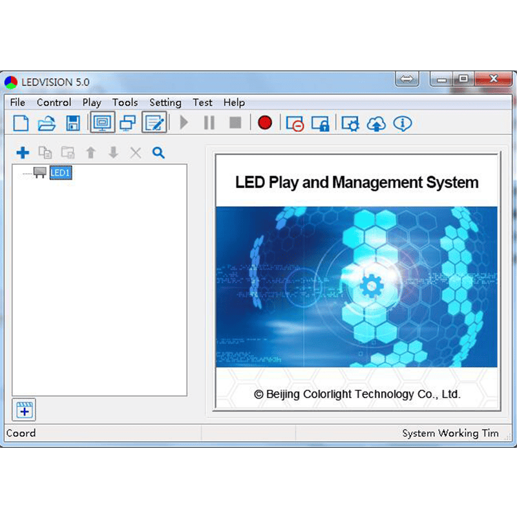517x517 pixels.
Task: Click the LED1 screen icon in tree
Action: click(40, 173)
